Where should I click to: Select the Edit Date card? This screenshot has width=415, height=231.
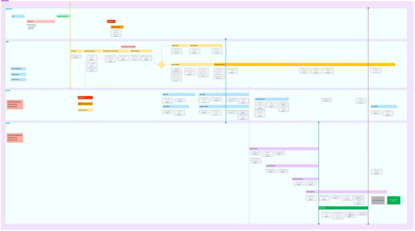point(311,183)
